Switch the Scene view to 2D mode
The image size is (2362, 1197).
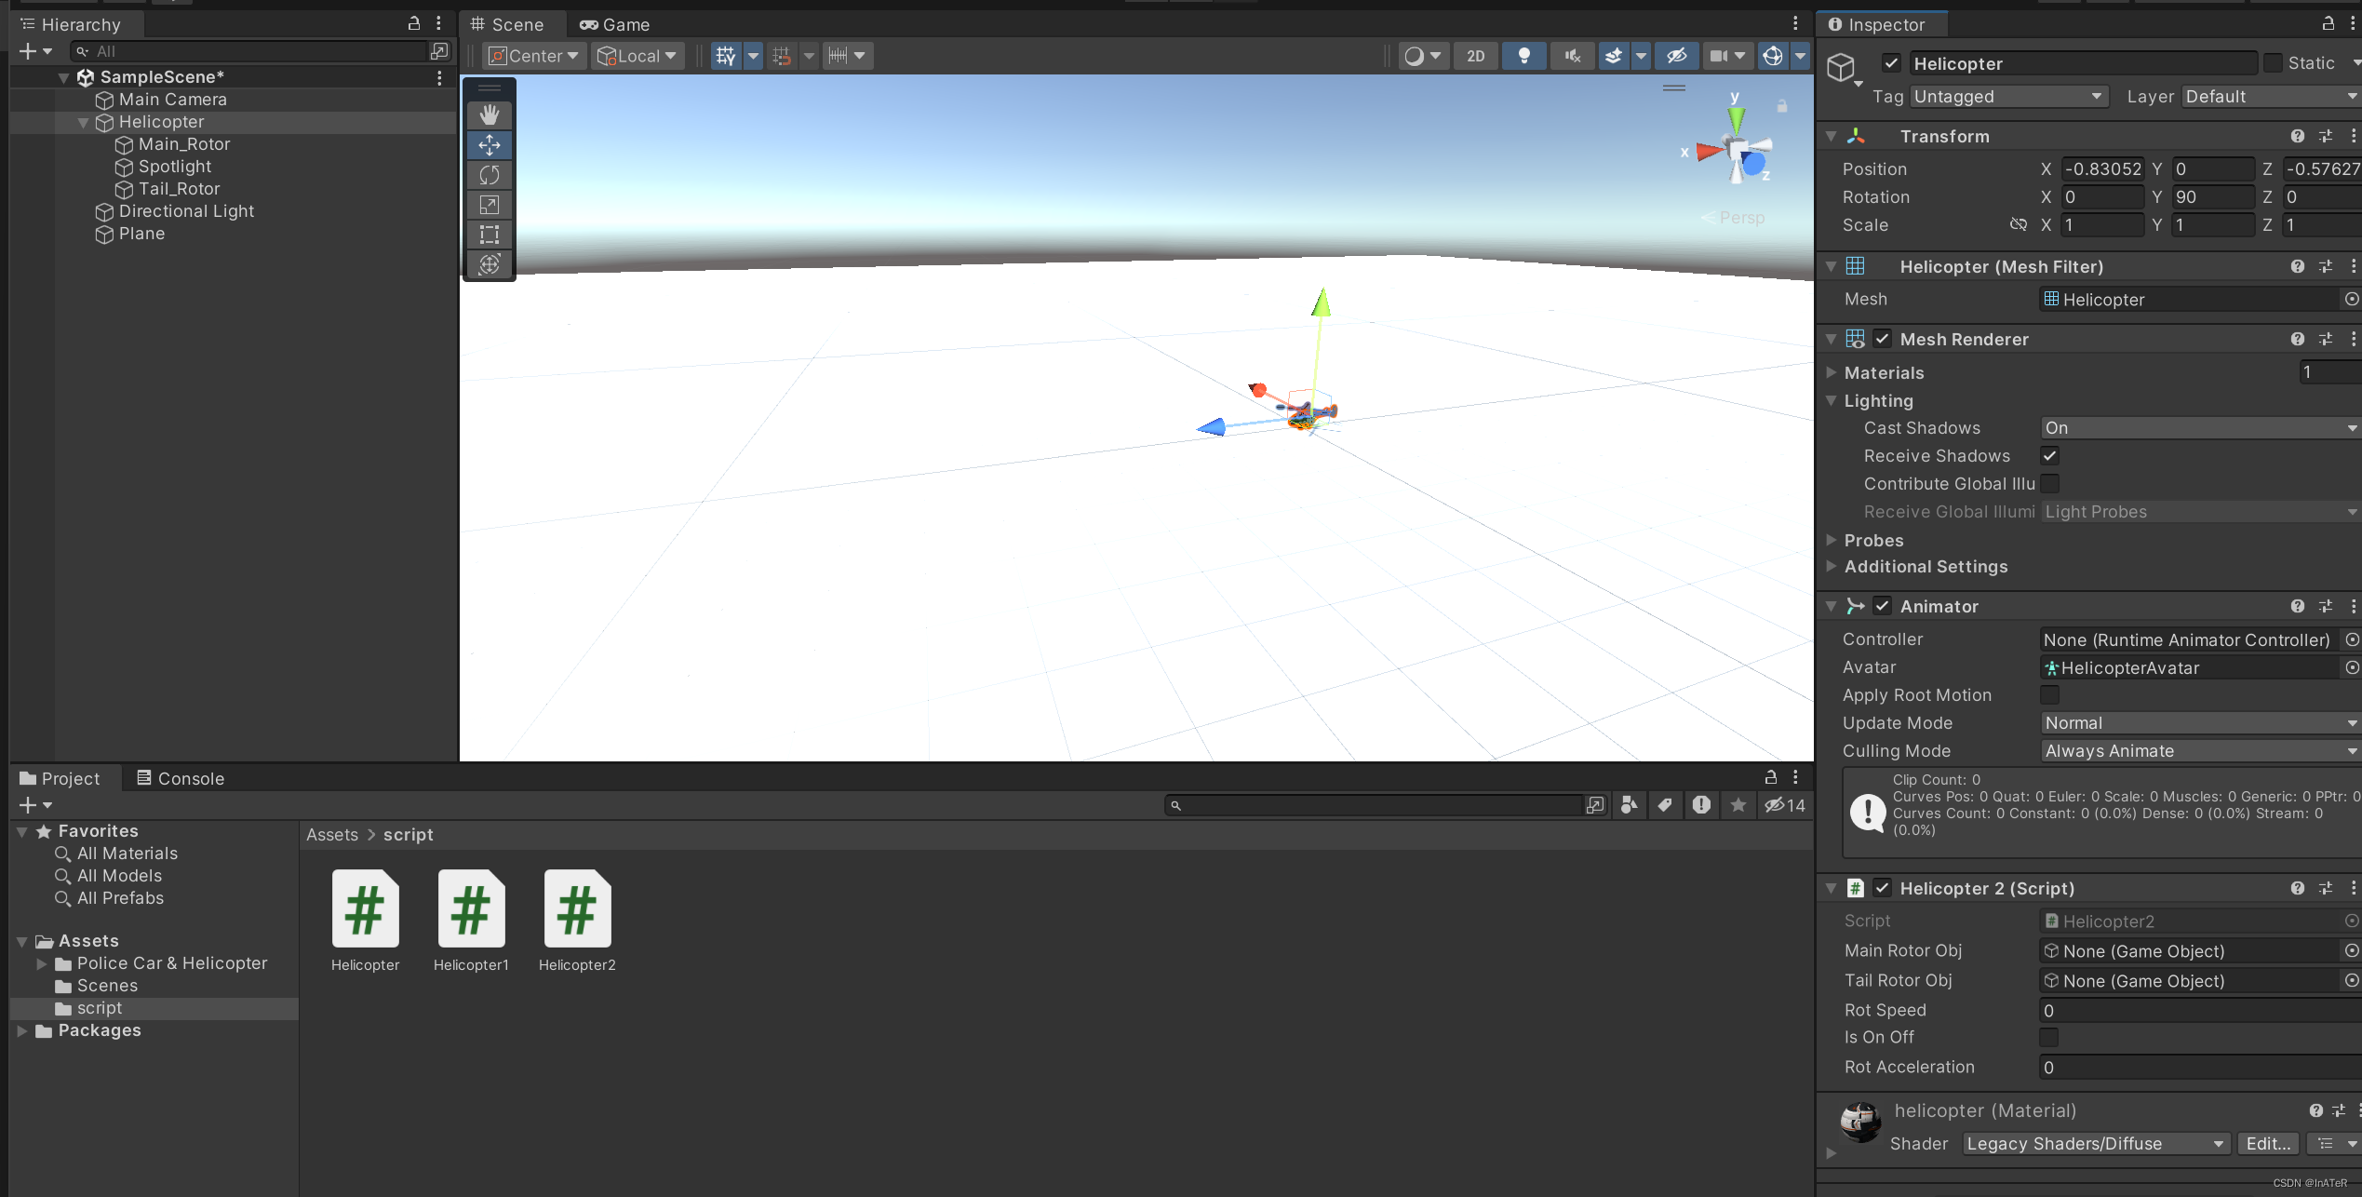click(1475, 55)
